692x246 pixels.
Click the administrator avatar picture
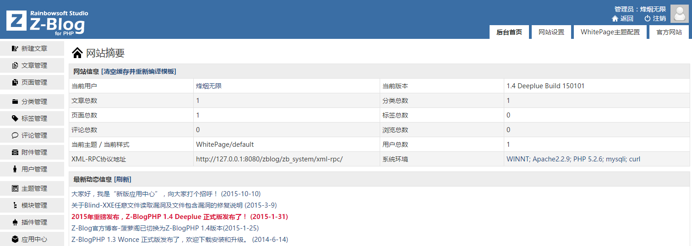680,14
